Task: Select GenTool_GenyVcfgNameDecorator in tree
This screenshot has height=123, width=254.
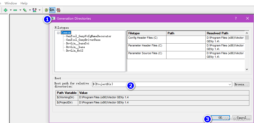Action: tap(89, 36)
